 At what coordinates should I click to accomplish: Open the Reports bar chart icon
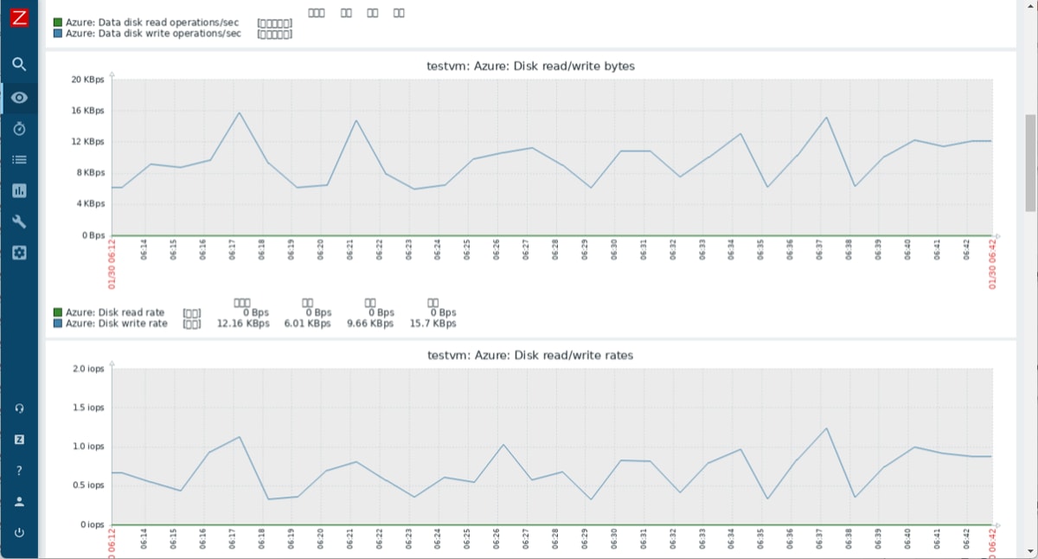coord(19,190)
